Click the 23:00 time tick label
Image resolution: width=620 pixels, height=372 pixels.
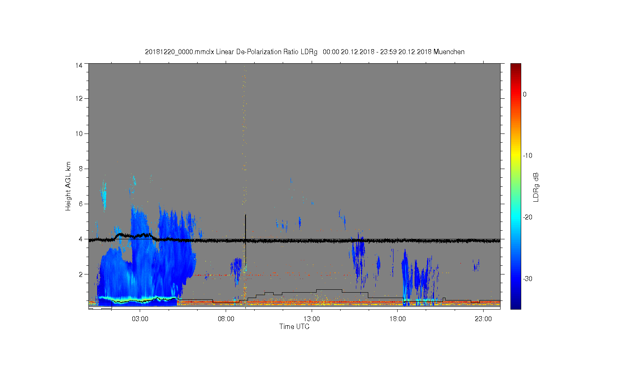pos(483,319)
